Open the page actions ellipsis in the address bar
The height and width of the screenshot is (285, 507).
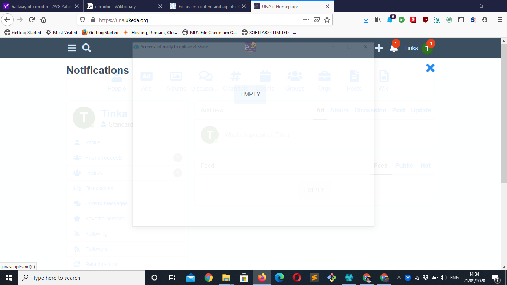pyautogui.click(x=306, y=20)
